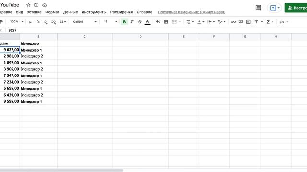The image size is (307, 172).
Task: Open comment history icon
Action: [258, 8]
